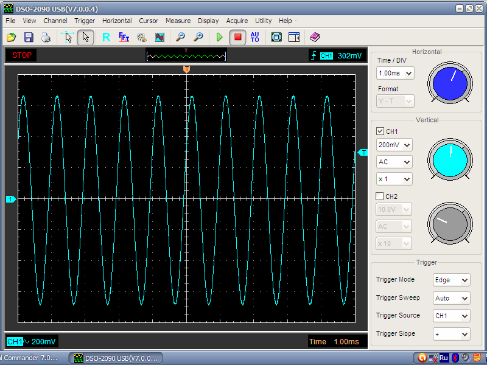Screen dimensions: 487x365
Task: Click the Open file folder icon
Action: tap(12, 37)
